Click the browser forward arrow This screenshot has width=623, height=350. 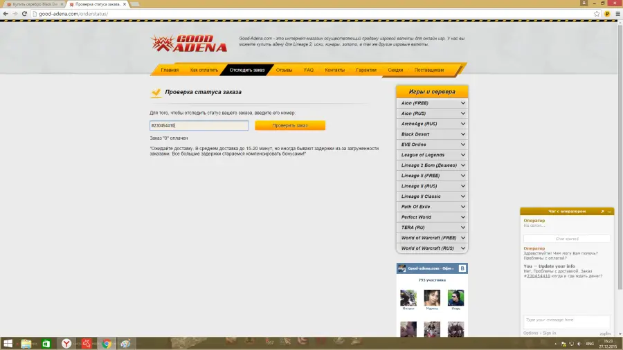(15, 14)
